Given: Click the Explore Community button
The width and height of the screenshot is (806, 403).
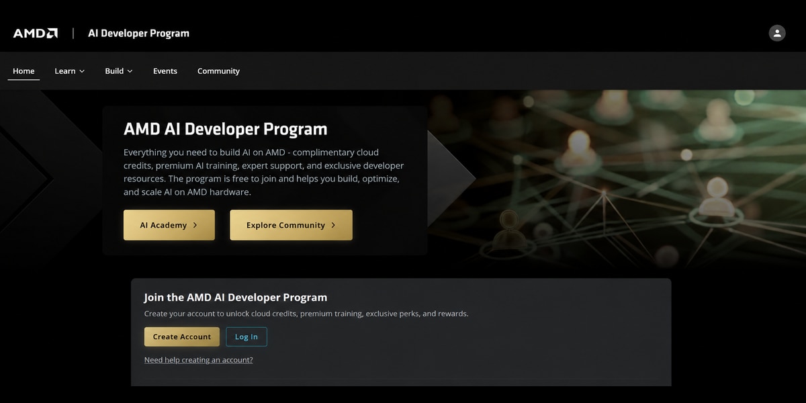Looking at the screenshot, I should tap(291, 225).
